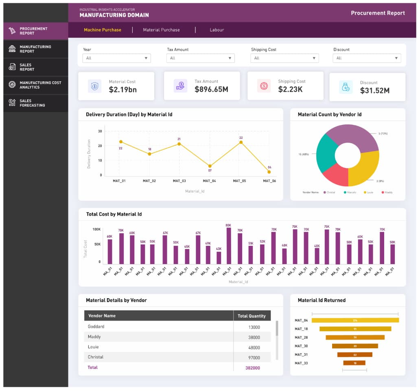
Task: Click the Shipping Cost dollar icon
Action: [x=264, y=85]
